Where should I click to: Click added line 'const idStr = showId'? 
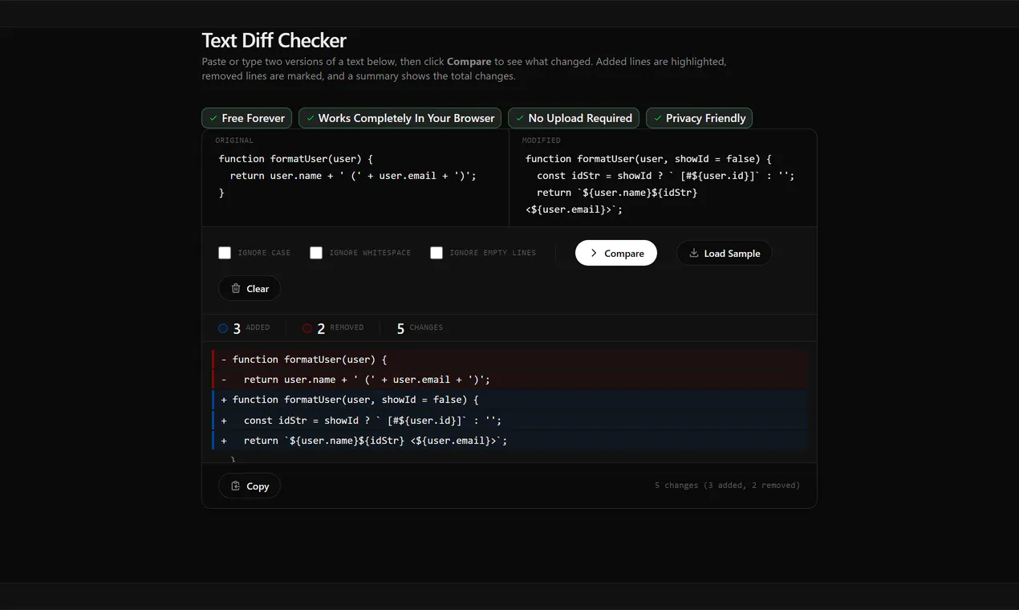coord(509,420)
